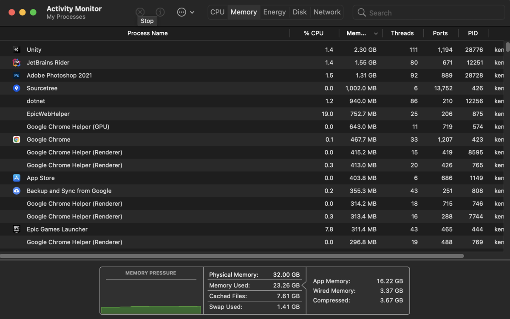Screen dimensions: 510x319
Task: Click the Inspect process info icon
Action: coord(160,12)
